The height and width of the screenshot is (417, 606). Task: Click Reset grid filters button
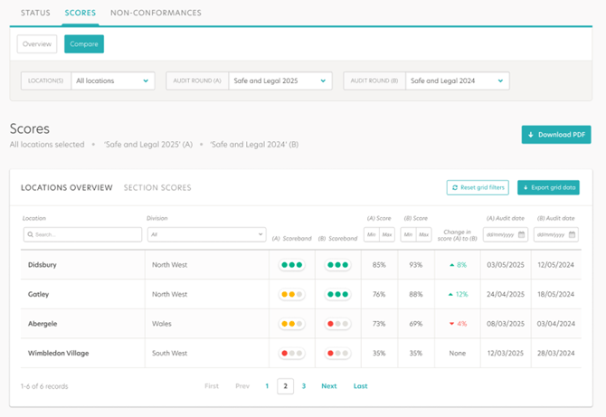[x=477, y=187]
